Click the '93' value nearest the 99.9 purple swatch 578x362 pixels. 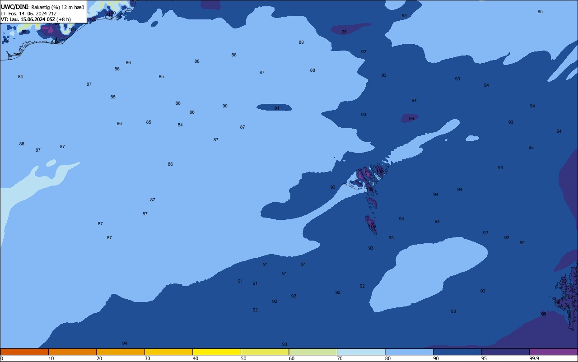click(x=483, y=291)
